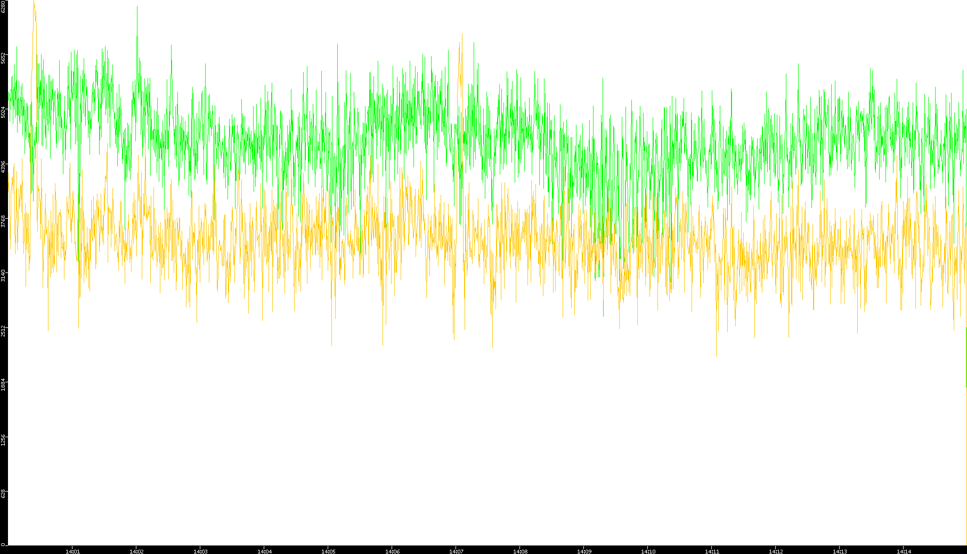Select the 14:13 time label
This screenshot has width=967, height=554.
click(840, 551)
